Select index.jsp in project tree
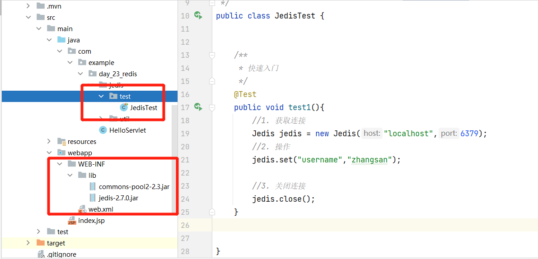This screenshot has width=538, height=259. 91,221
